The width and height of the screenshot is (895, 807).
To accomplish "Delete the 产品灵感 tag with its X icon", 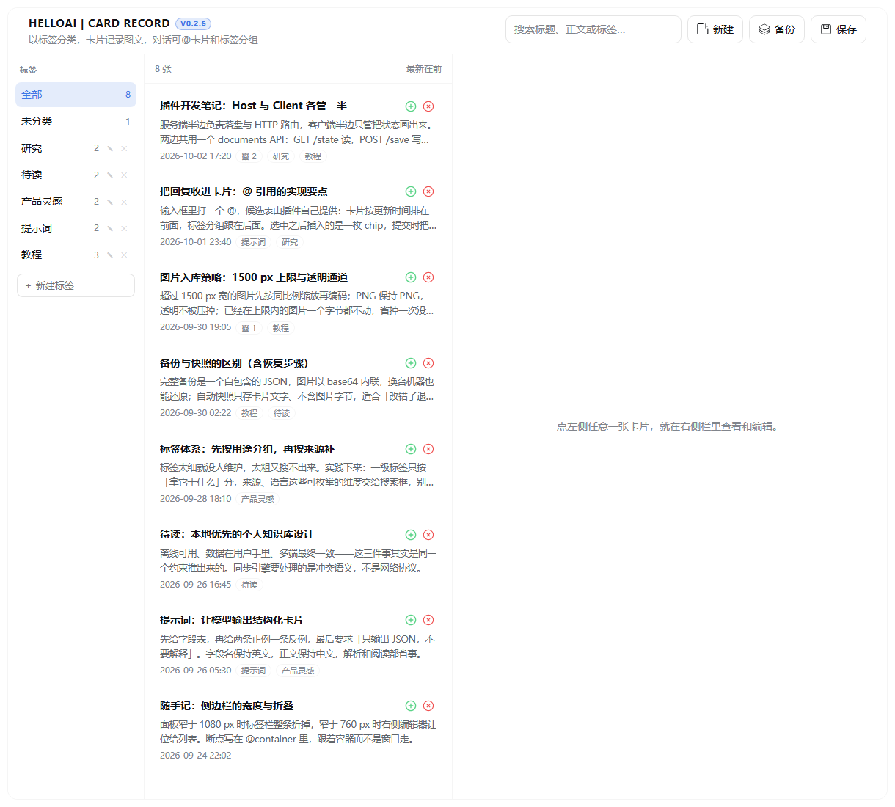I will point(124,202).
